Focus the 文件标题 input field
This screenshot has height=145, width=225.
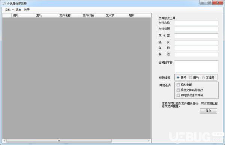(x=196, y=29)
